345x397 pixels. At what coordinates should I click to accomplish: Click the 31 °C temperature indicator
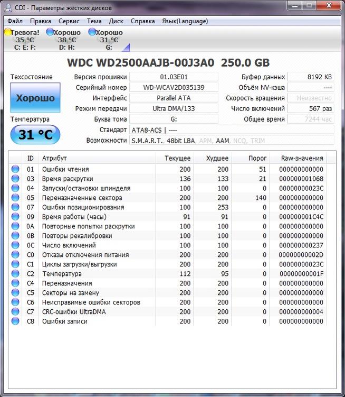point(35,134)
